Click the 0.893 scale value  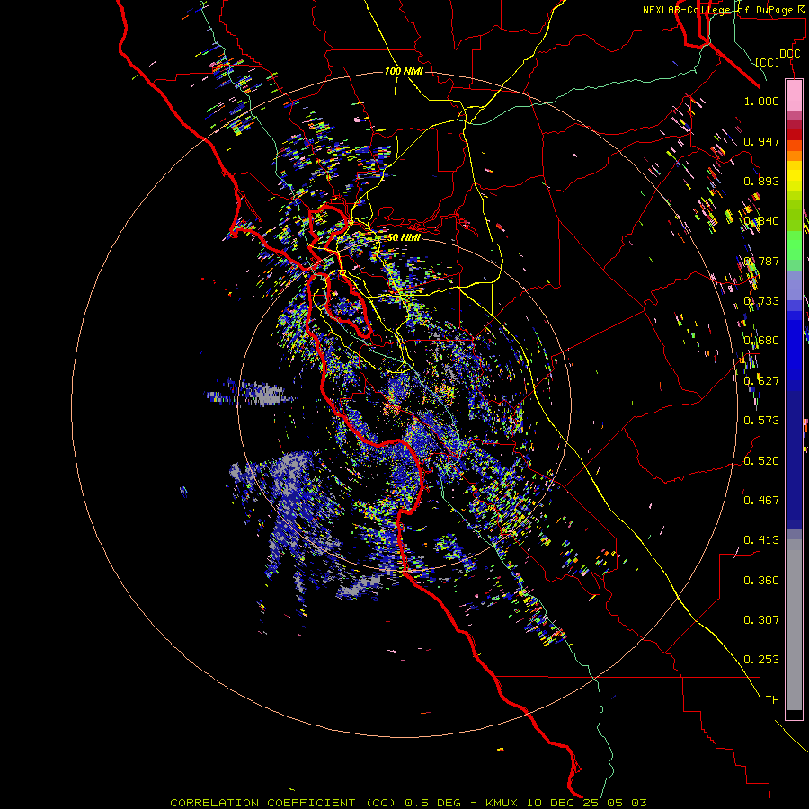click(761, 181)
